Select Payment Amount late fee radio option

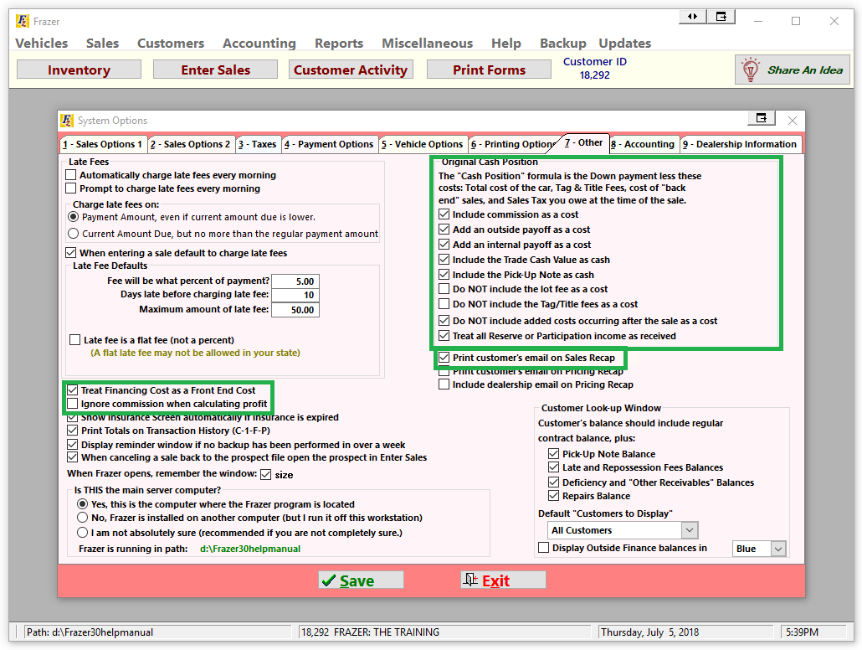point(73,217)
